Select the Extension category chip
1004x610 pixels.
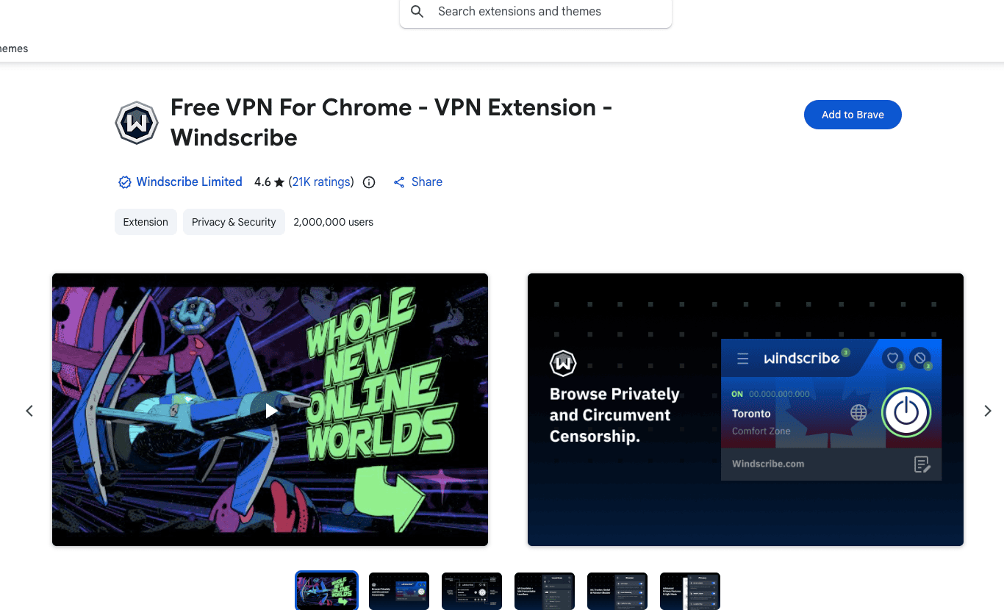(146, 222)
